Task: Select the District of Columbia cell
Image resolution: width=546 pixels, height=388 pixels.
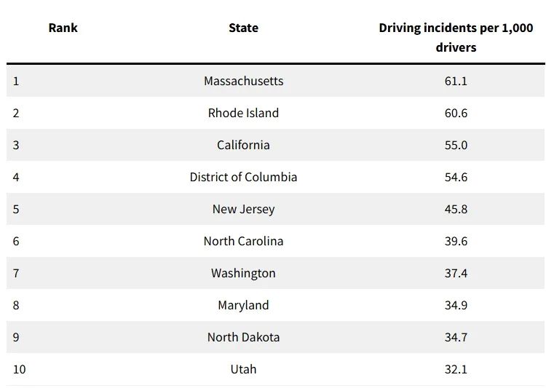Action: click(x=243, y=177)
